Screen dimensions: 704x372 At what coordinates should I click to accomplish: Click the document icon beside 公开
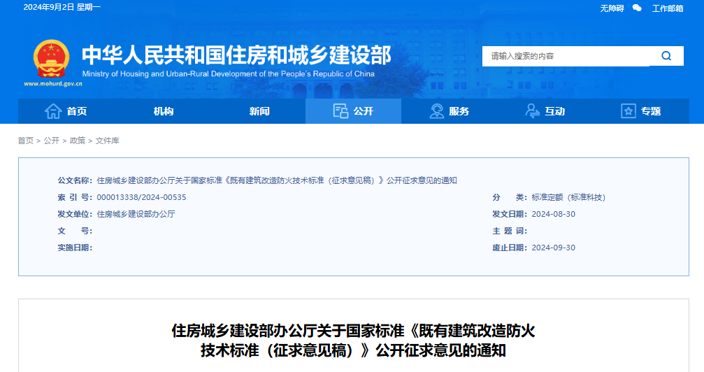(x=340, y=111)
